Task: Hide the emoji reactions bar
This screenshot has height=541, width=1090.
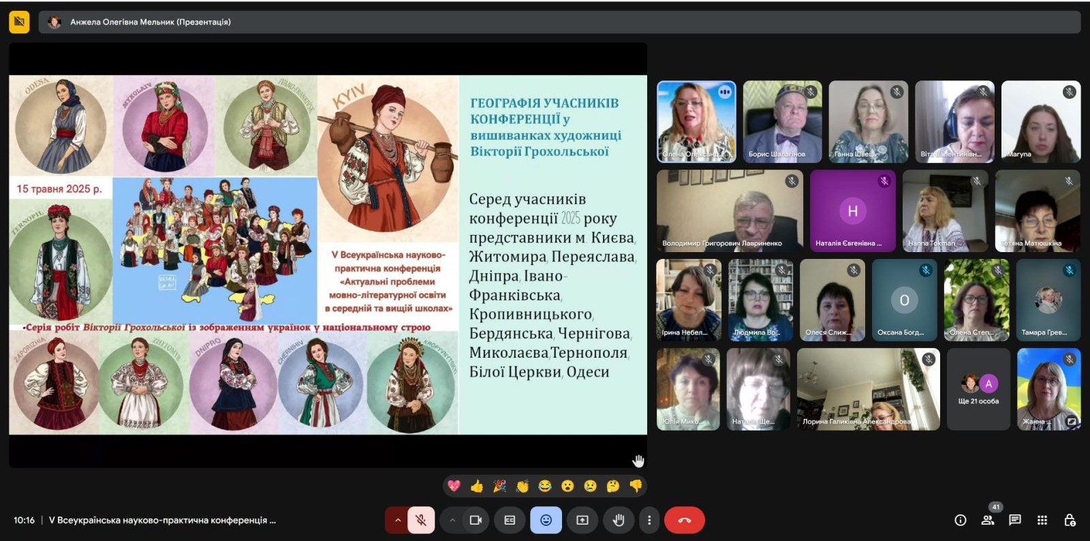Action: [546, 520]
